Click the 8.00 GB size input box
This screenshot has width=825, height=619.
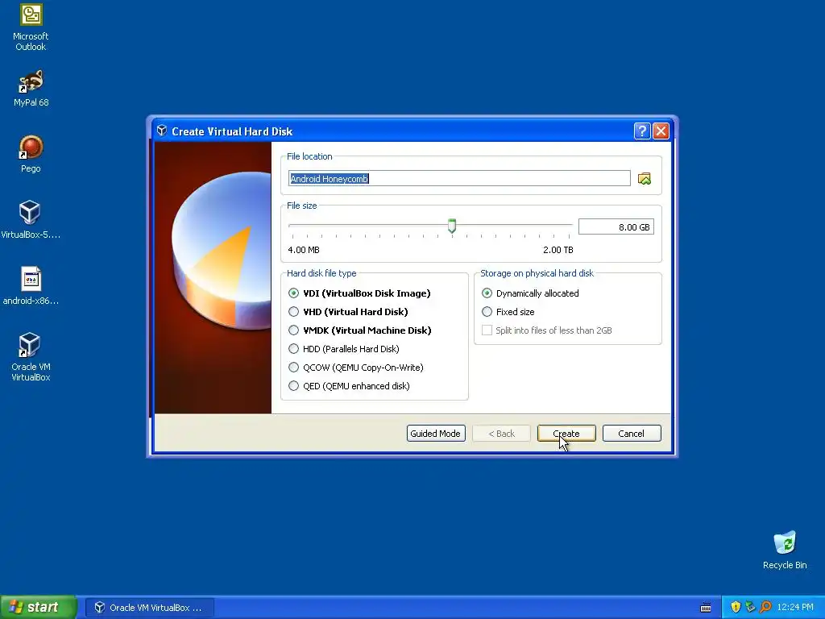point(616,226)
